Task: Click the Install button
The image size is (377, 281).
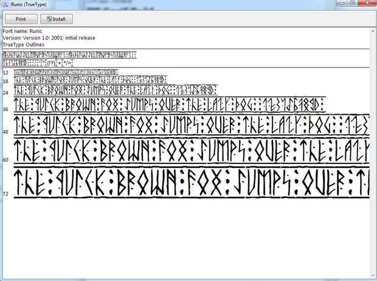Action: pyautogui.click(x=57, y=19)
